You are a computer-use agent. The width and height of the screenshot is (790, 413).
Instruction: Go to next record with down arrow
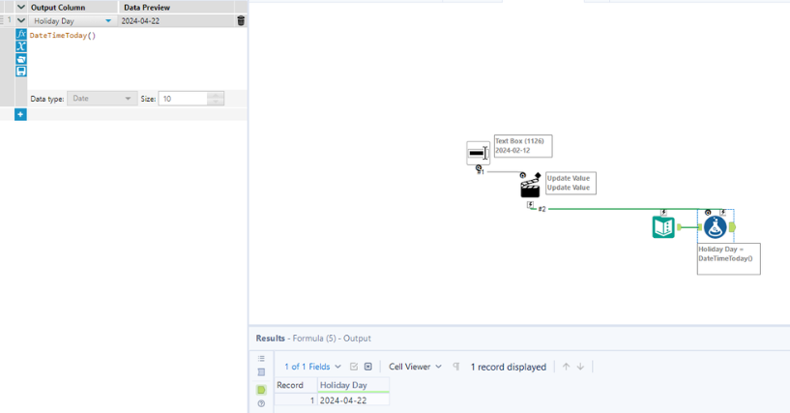(580, 367)
